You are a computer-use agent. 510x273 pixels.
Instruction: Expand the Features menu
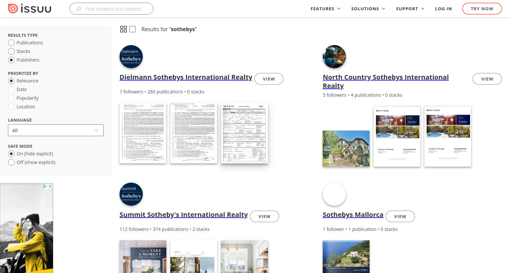325,9
